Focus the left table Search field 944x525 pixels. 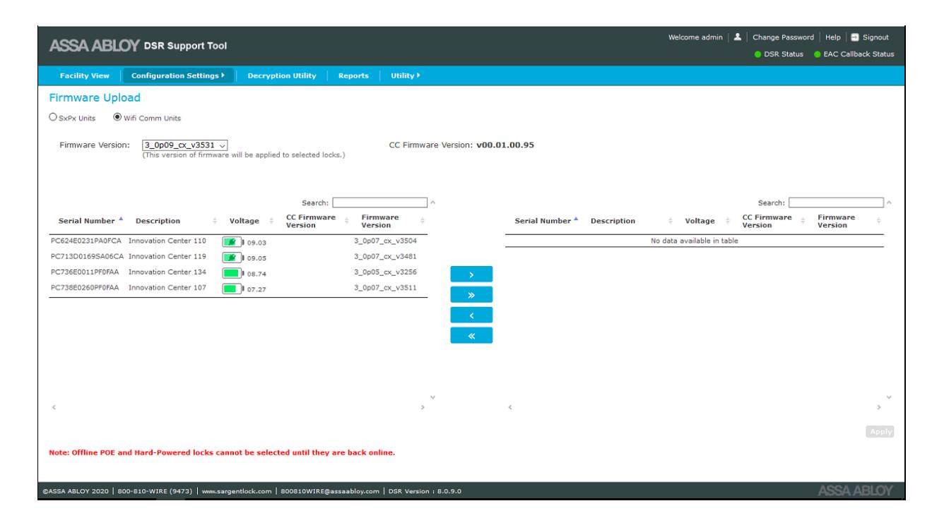click(380, 203)
